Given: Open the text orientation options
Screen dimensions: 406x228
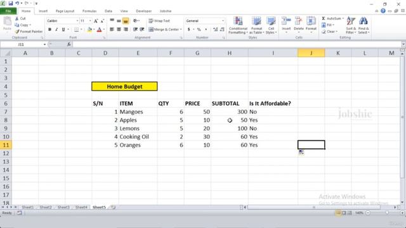Looking at the screenshot, I should [x=136, y=20].
